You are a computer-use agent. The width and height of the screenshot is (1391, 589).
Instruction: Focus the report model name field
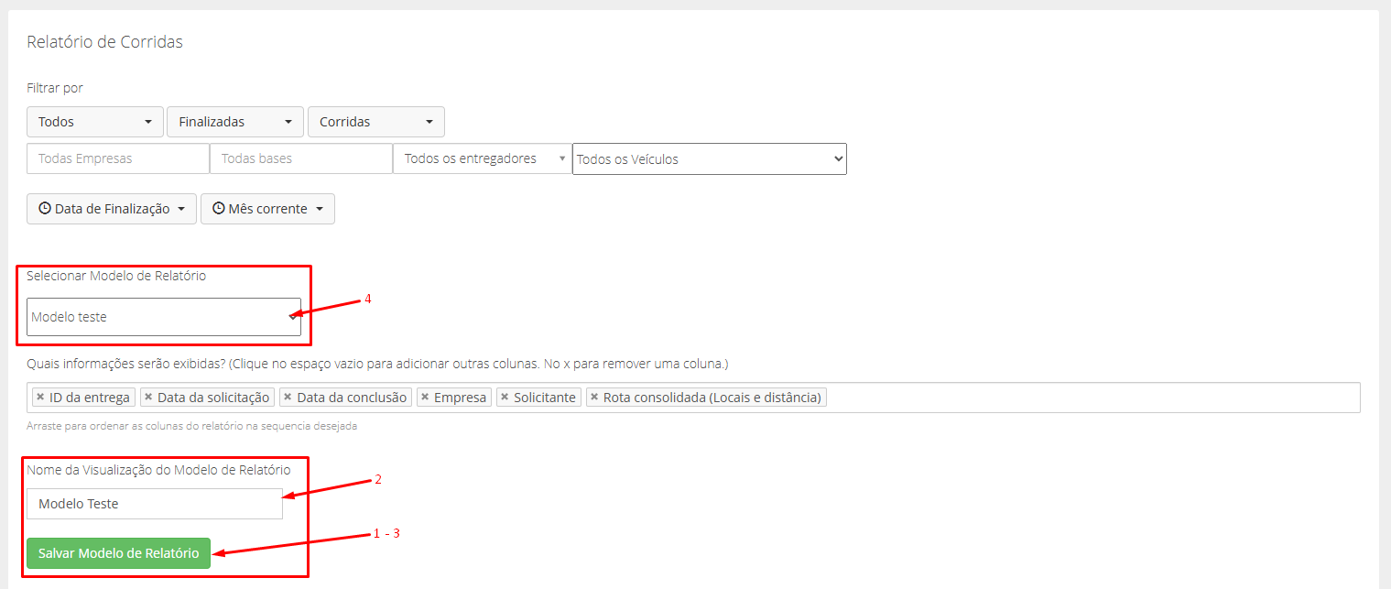(x=155, y=504)
